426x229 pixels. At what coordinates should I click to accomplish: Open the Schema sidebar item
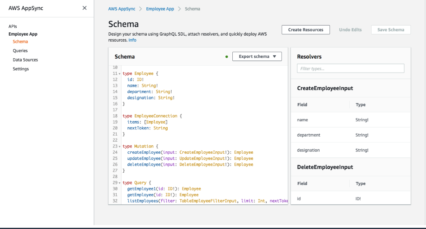point(21,41)
